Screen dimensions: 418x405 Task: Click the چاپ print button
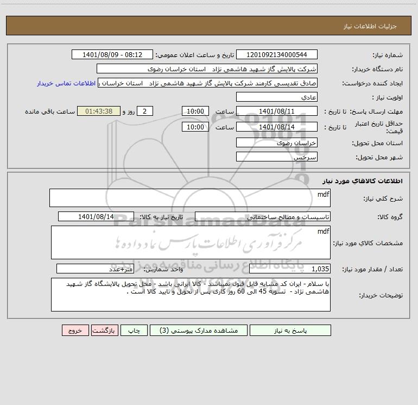(134, 331)
